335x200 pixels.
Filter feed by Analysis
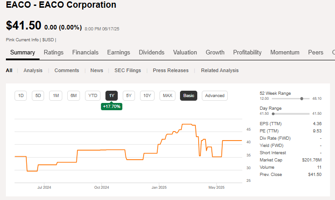point(33,70)
